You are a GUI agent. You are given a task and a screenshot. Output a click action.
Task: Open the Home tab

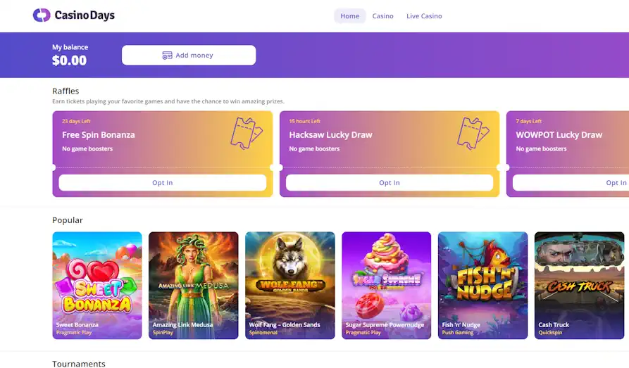coord(350,16)
